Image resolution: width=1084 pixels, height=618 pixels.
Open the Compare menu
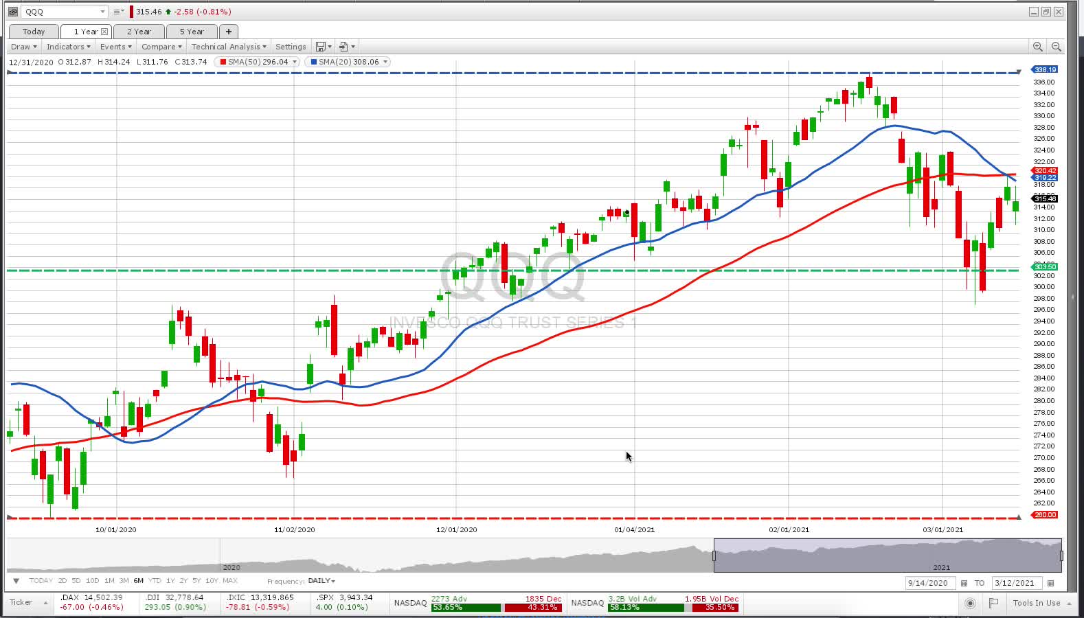click(161, 47)
